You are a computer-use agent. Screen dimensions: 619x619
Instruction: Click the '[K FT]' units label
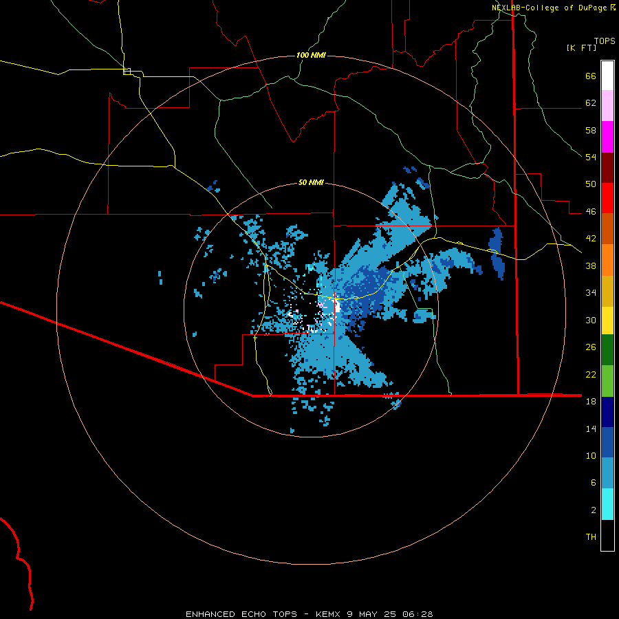[581, 48]
